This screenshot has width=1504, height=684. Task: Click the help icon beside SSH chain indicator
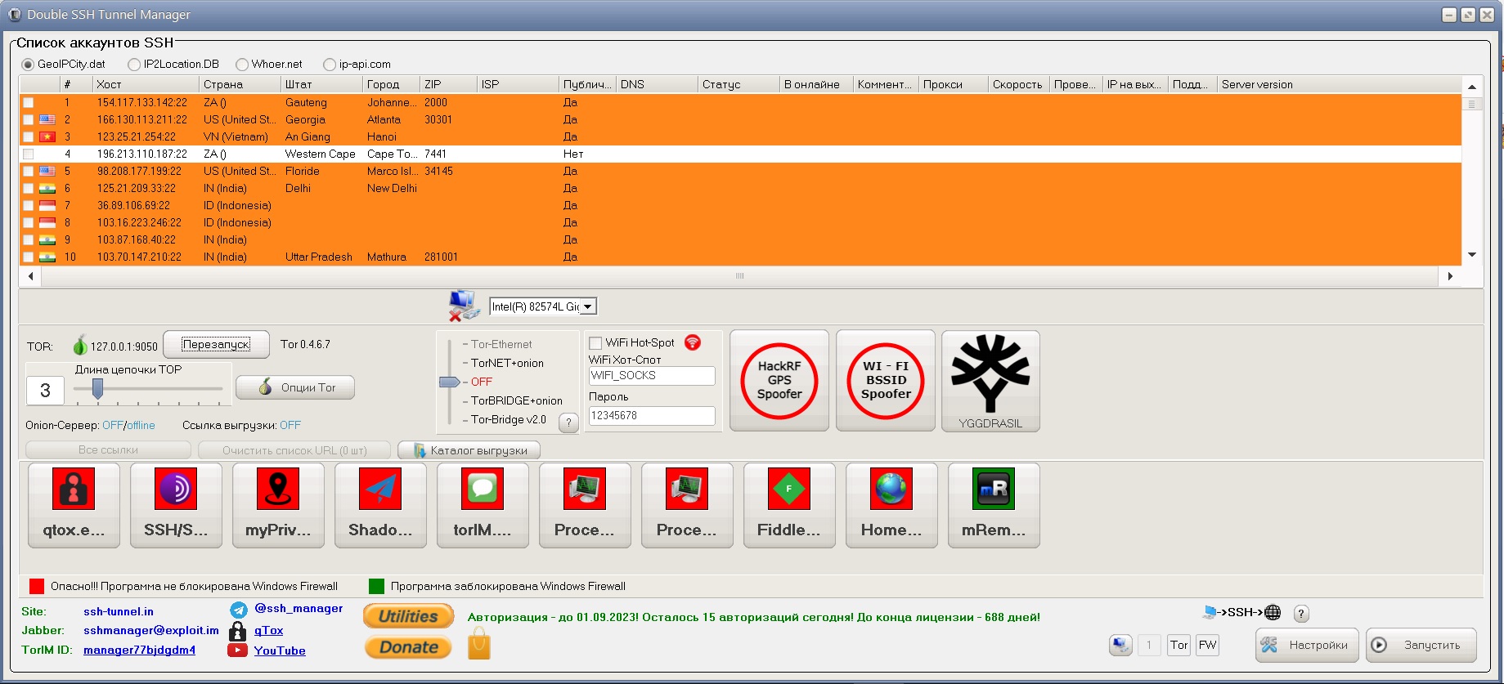pyautogui.click(x=1301, y=613)
